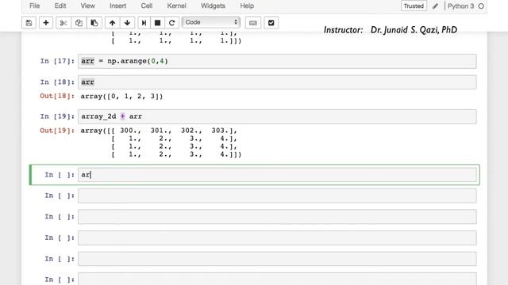The width and height of the screenshot is (508, 285).
Task: Click the Python 3 kernel label
Action: 460,6
